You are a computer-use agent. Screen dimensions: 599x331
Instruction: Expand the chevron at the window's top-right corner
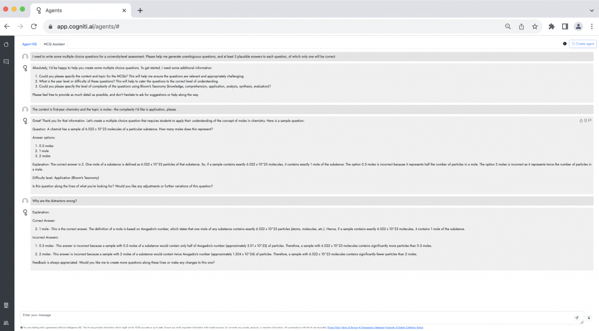(592, 9)
